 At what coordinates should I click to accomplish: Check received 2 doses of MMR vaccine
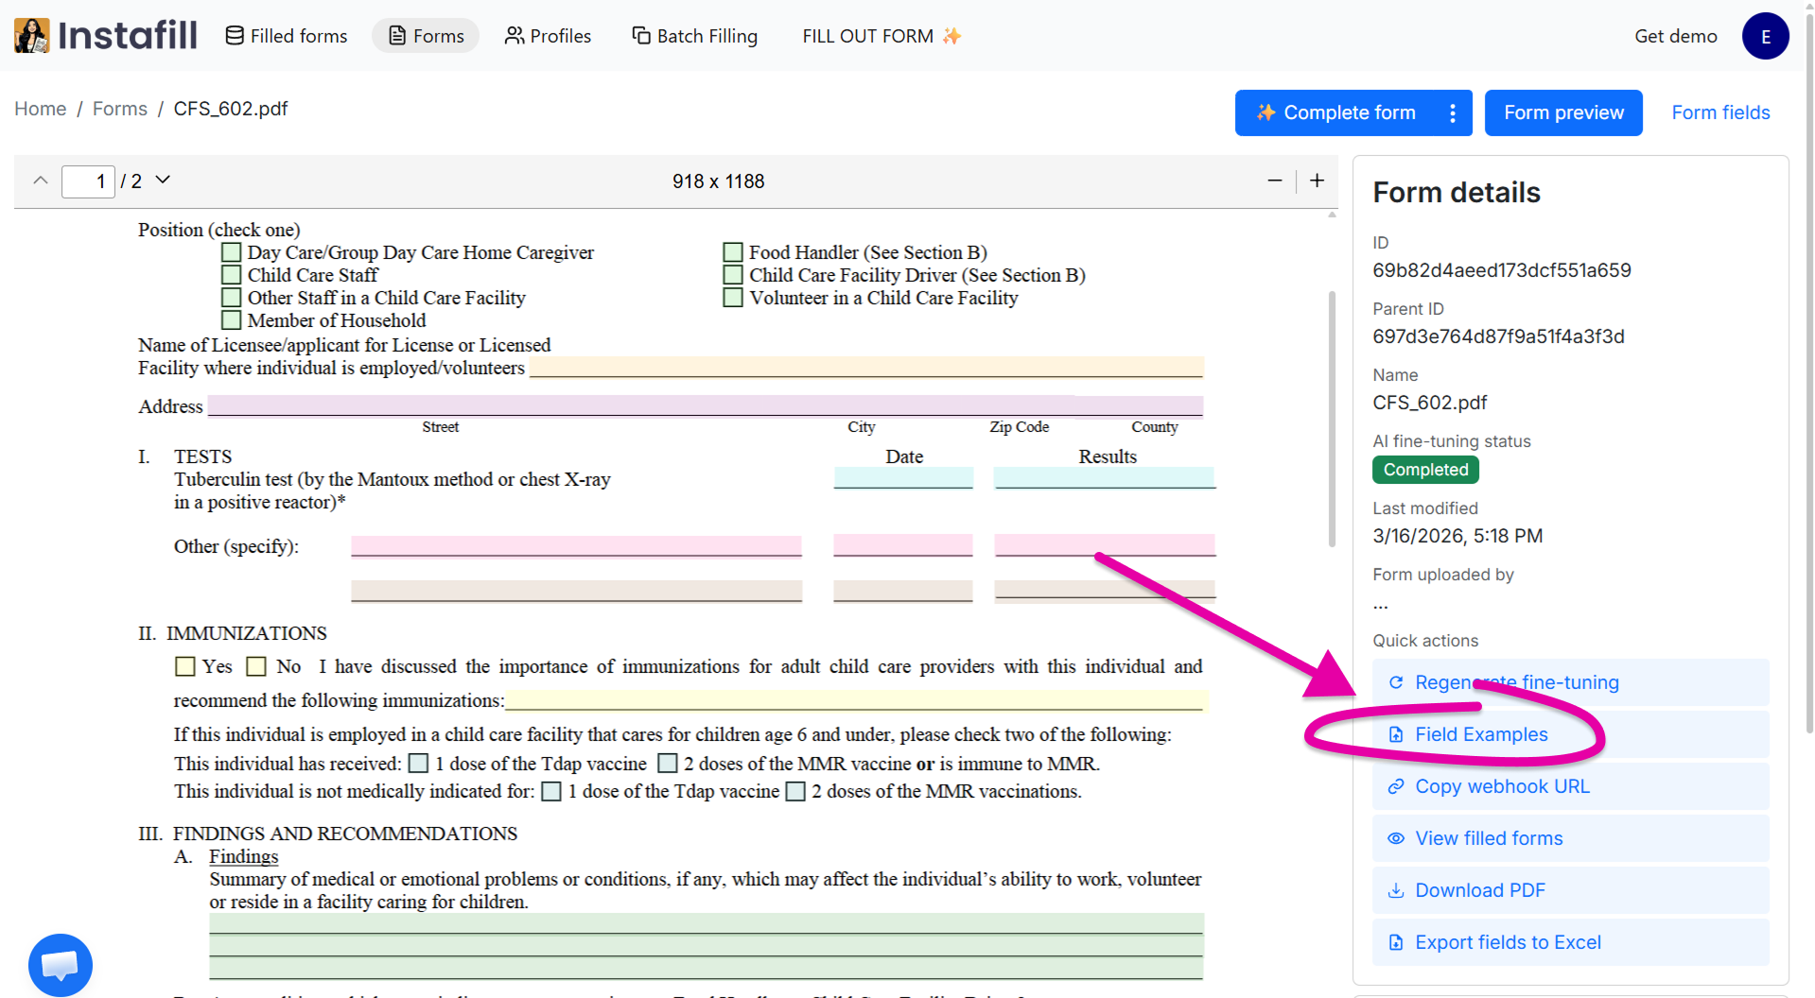668,763
